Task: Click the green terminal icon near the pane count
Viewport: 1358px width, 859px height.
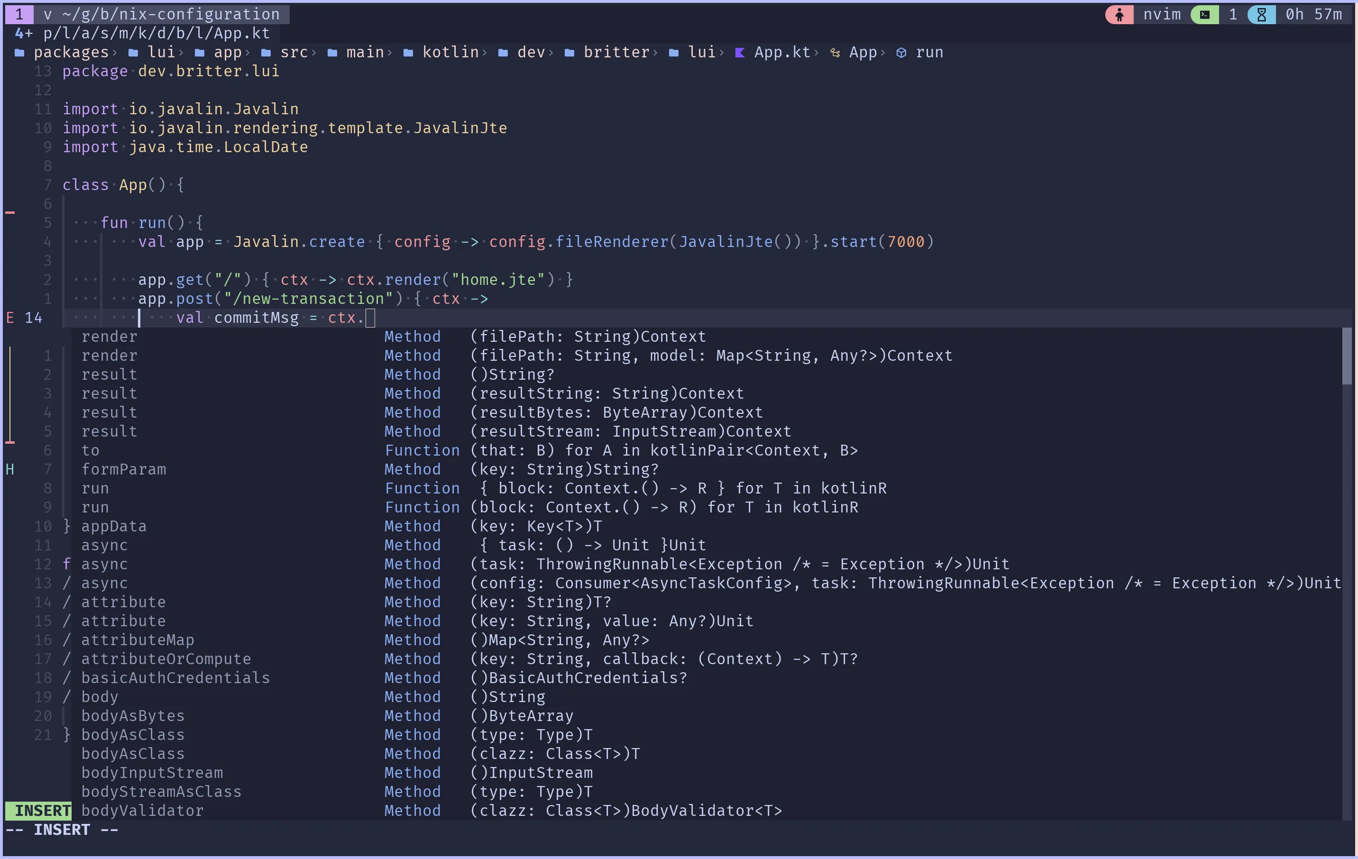Action: pos(1204,14)
